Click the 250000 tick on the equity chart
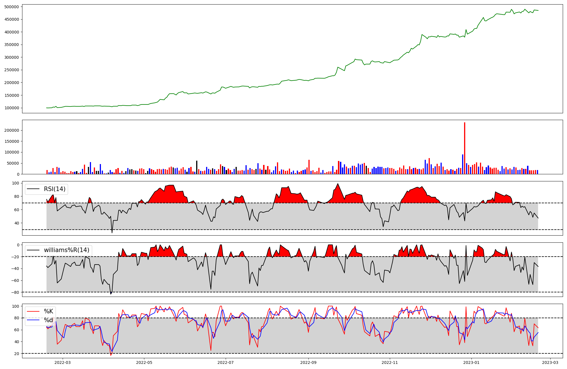The width and height of the screenshot is (567, 369). pos(12,70)
